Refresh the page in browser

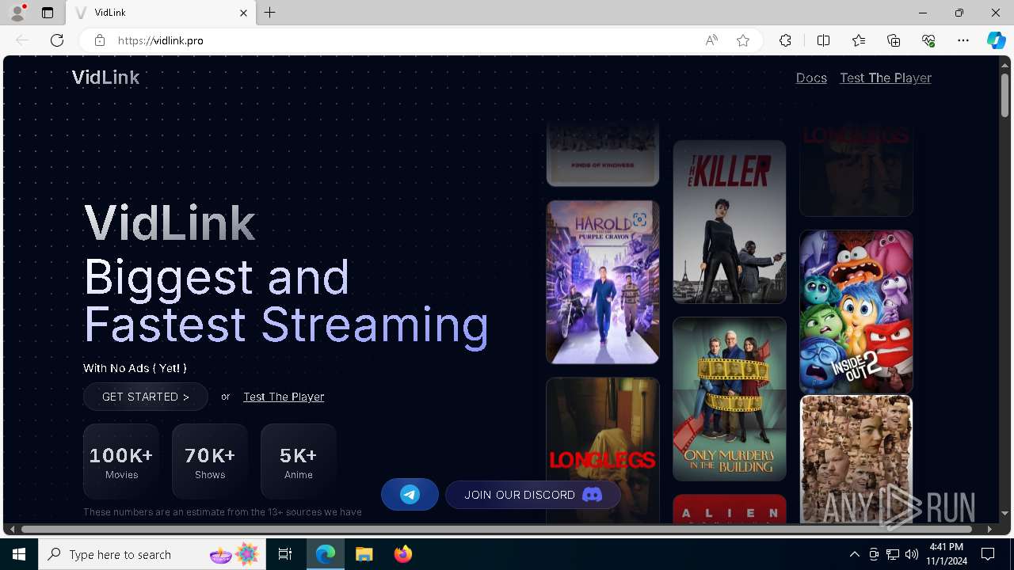(x=57, y=40)
